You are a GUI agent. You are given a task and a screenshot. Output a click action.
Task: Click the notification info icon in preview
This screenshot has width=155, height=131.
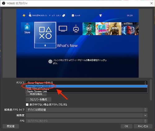pyautogui.click(x=30, y=15)
